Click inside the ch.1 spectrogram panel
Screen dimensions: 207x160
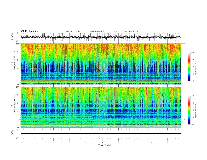point(101,64)
